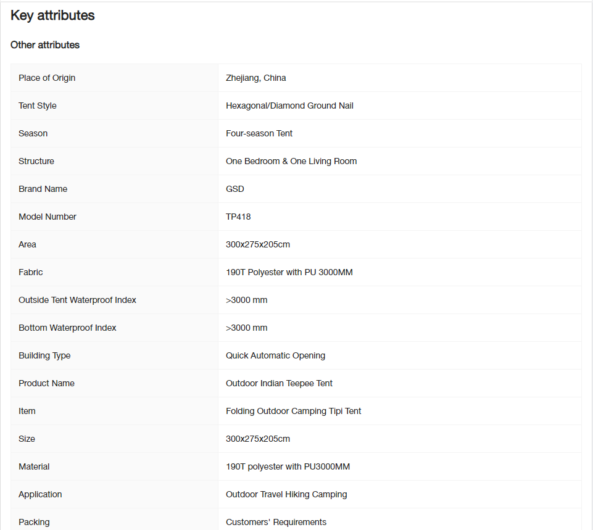Click the GSD brand name value

click(x=235, y=189)
